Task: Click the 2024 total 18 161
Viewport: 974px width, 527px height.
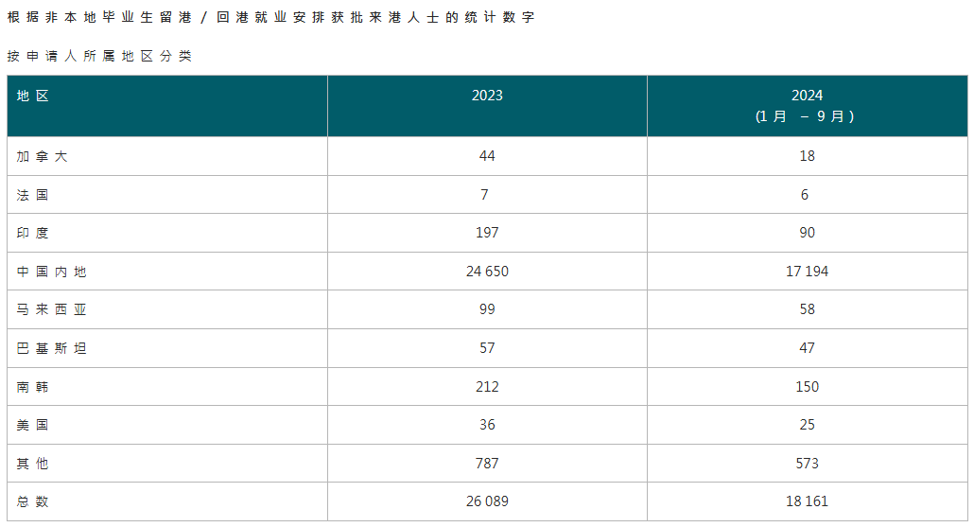Action: point(807,501)
